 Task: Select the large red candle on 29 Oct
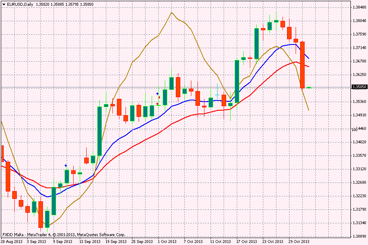303,65
